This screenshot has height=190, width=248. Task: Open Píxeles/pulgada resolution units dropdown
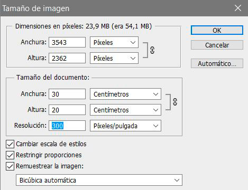click(x=125, y=126)
